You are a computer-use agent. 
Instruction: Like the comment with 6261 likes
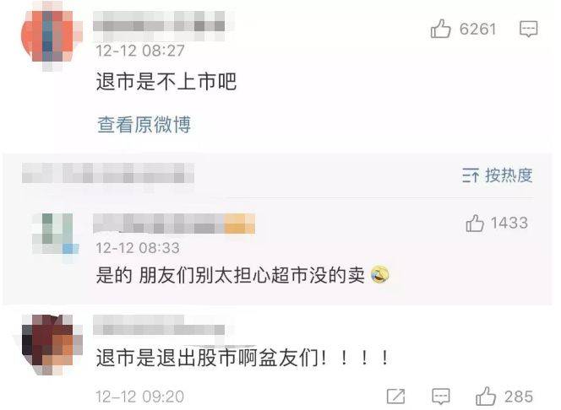pos(440,29)
